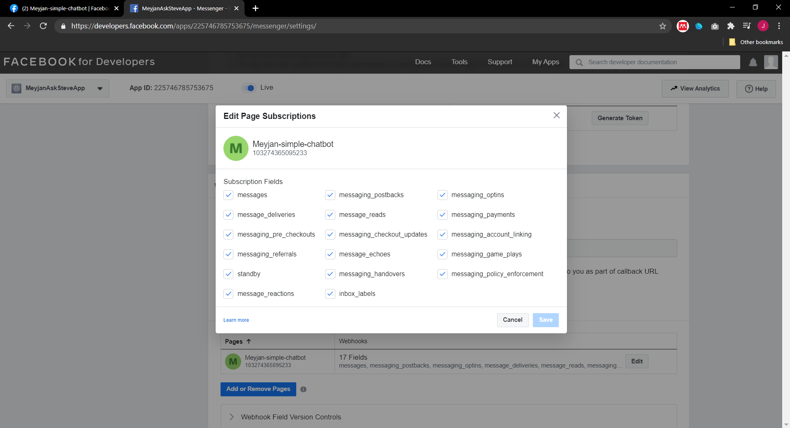
Task: Click Add or Remove Pages button
Action: (x=258, y=389)
